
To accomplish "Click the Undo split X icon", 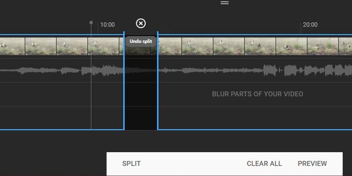I will point(141,23).
